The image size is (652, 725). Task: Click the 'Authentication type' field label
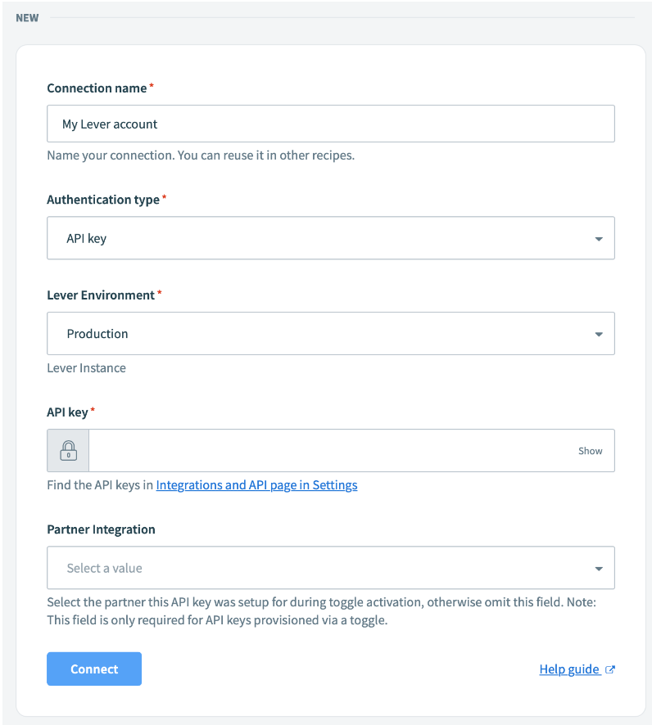103,200
